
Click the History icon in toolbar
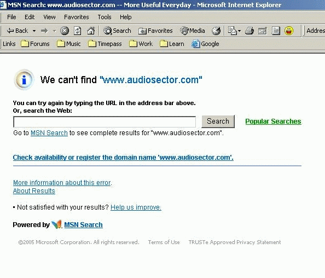[216, 31]
